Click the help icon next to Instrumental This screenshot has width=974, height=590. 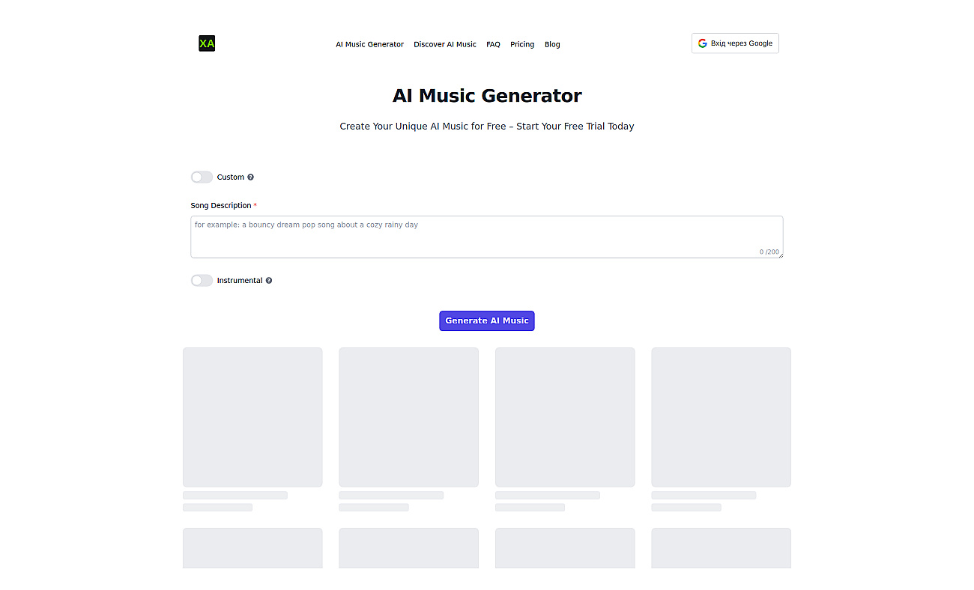tap(269, 281)
